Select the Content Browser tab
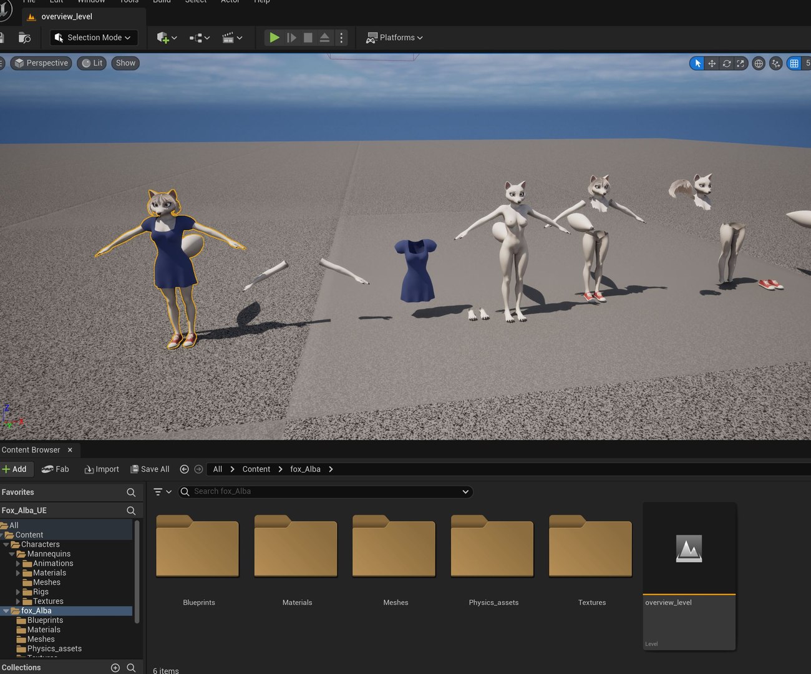Viewport: 811px width, 674px height. pos(31,450)
